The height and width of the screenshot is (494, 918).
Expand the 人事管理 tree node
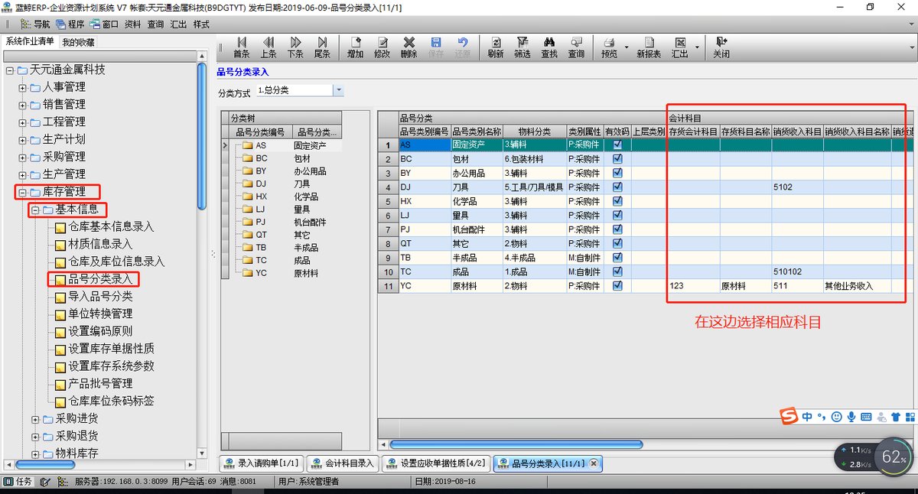click(22, 87)
